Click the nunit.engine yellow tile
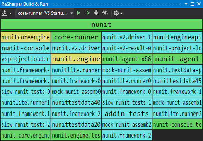The image size is (203, 141). click(x=76, y=59)
